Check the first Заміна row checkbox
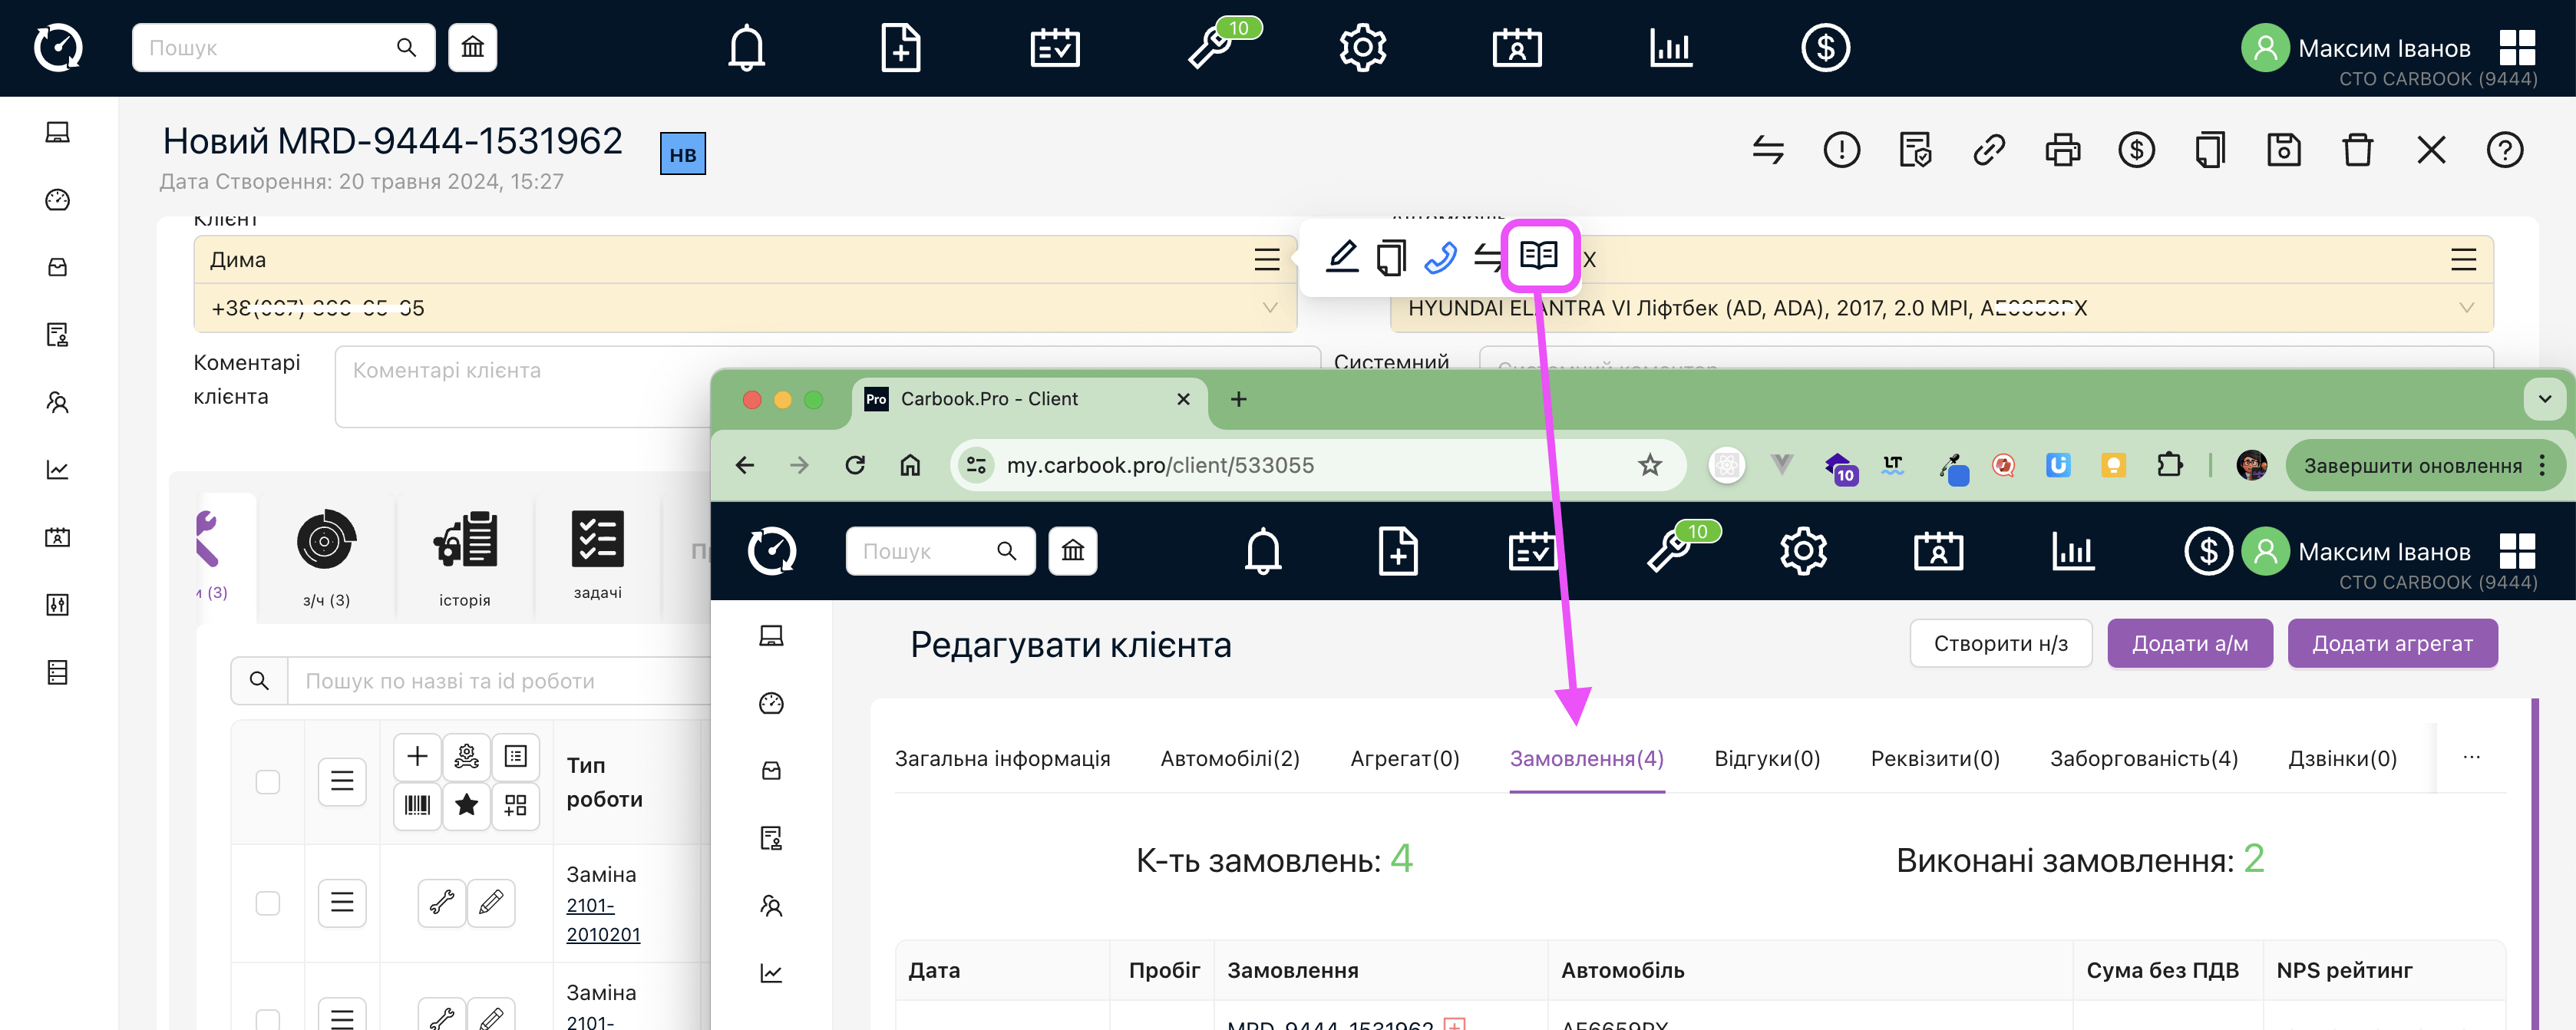Viewport: 2576px width, 1030px height. (268, 903)
